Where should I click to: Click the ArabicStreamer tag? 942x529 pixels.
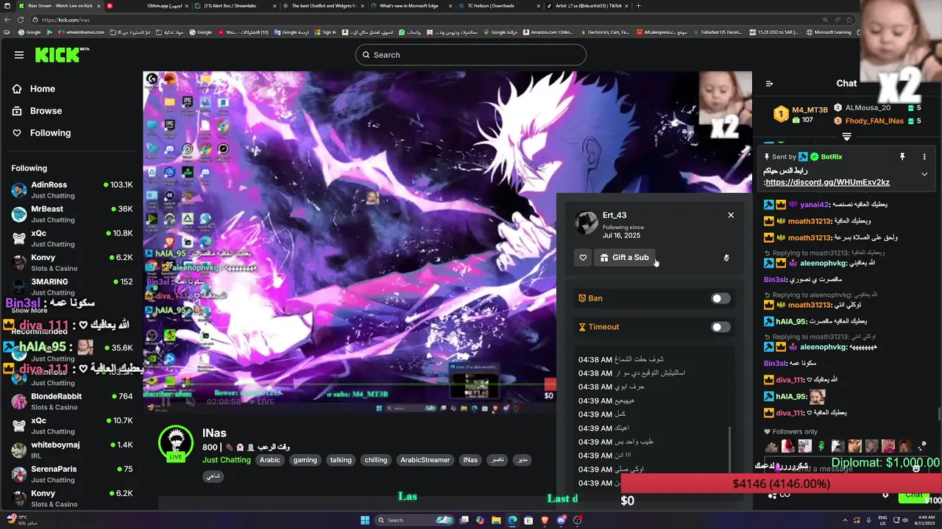pyautogui.click(x=425, y=460)
